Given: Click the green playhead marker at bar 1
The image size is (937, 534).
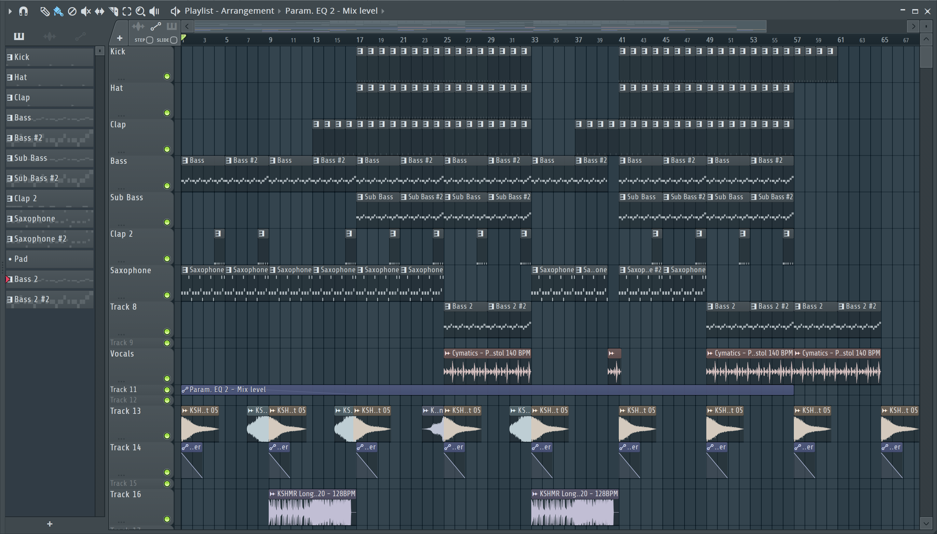Looking at the screenshot, I should 183,37.
